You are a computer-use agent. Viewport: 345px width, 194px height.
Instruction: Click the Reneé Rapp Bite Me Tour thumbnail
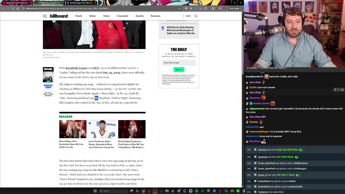coord(132,129)
